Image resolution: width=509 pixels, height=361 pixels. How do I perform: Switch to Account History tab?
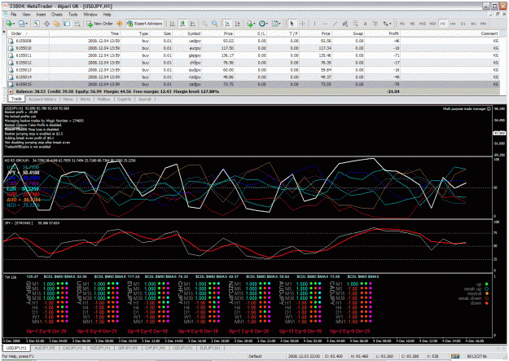42,99
